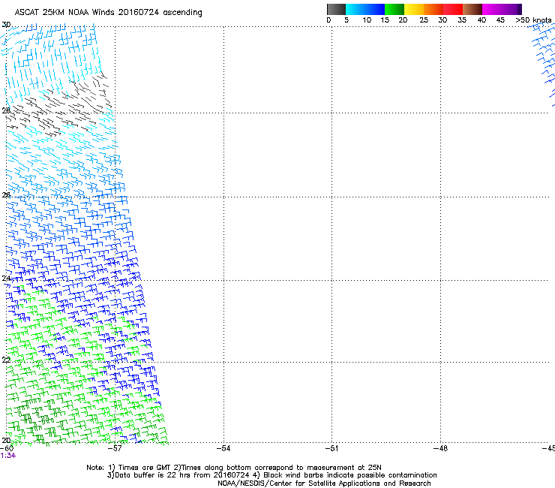The height and width of the screenshot is (488, 555).
Task: Click the yellow 20-25 knots color bar segment
Action: coord(414,9)
